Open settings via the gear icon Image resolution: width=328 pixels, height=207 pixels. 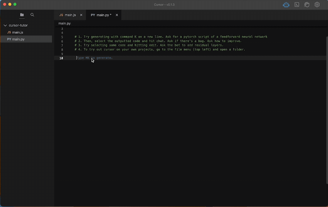coord(317,5)
